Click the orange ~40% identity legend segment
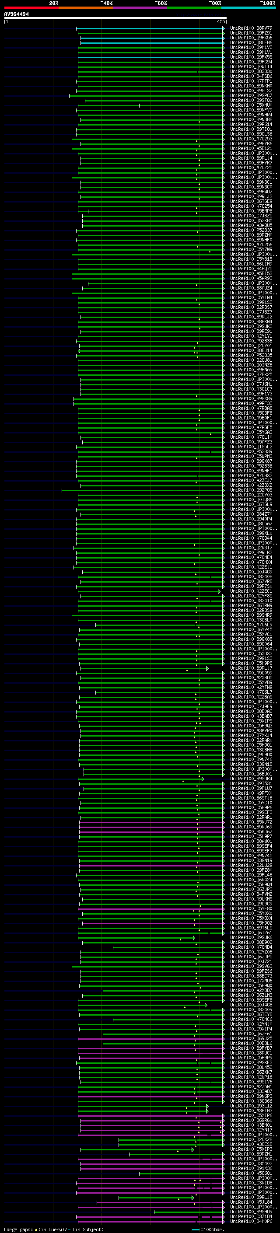Viewport: 280px width, 1233px height. point(86,8)
